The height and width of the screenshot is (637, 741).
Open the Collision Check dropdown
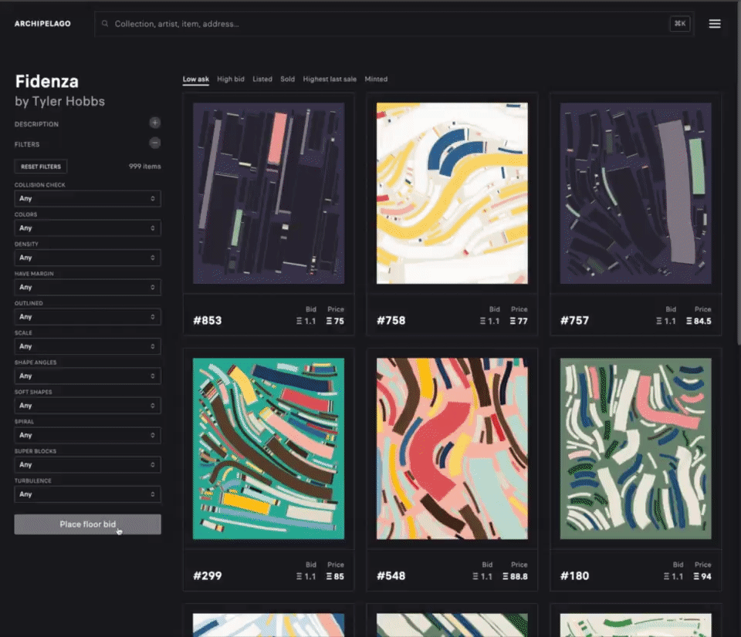point(87,198)
